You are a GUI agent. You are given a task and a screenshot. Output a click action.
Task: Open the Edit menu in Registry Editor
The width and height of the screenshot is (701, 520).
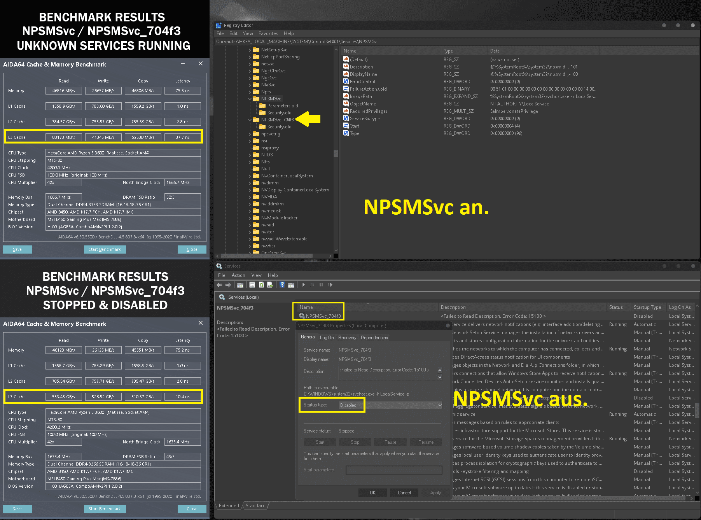(233, 33)
